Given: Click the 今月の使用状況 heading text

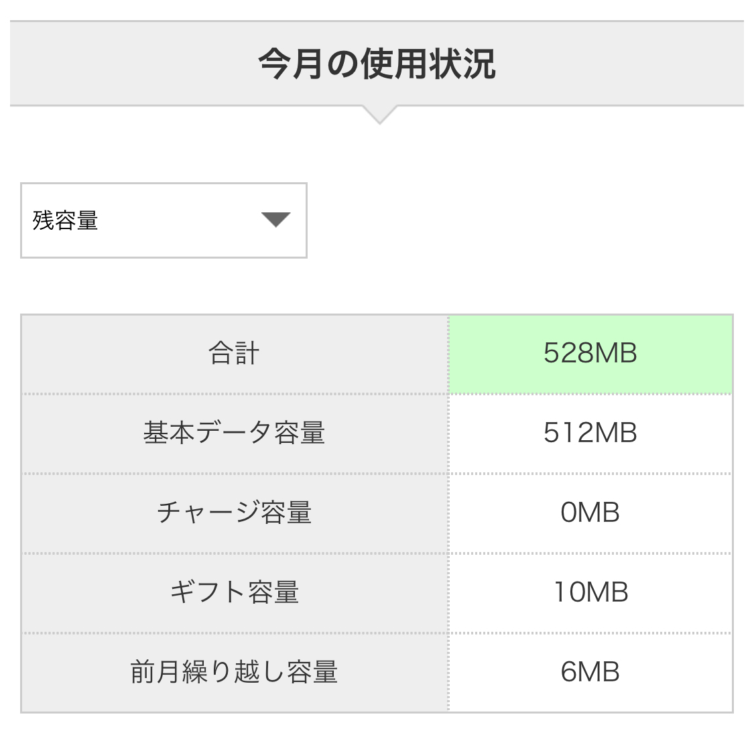Looking at the screenshot, I should click(377, 64).
